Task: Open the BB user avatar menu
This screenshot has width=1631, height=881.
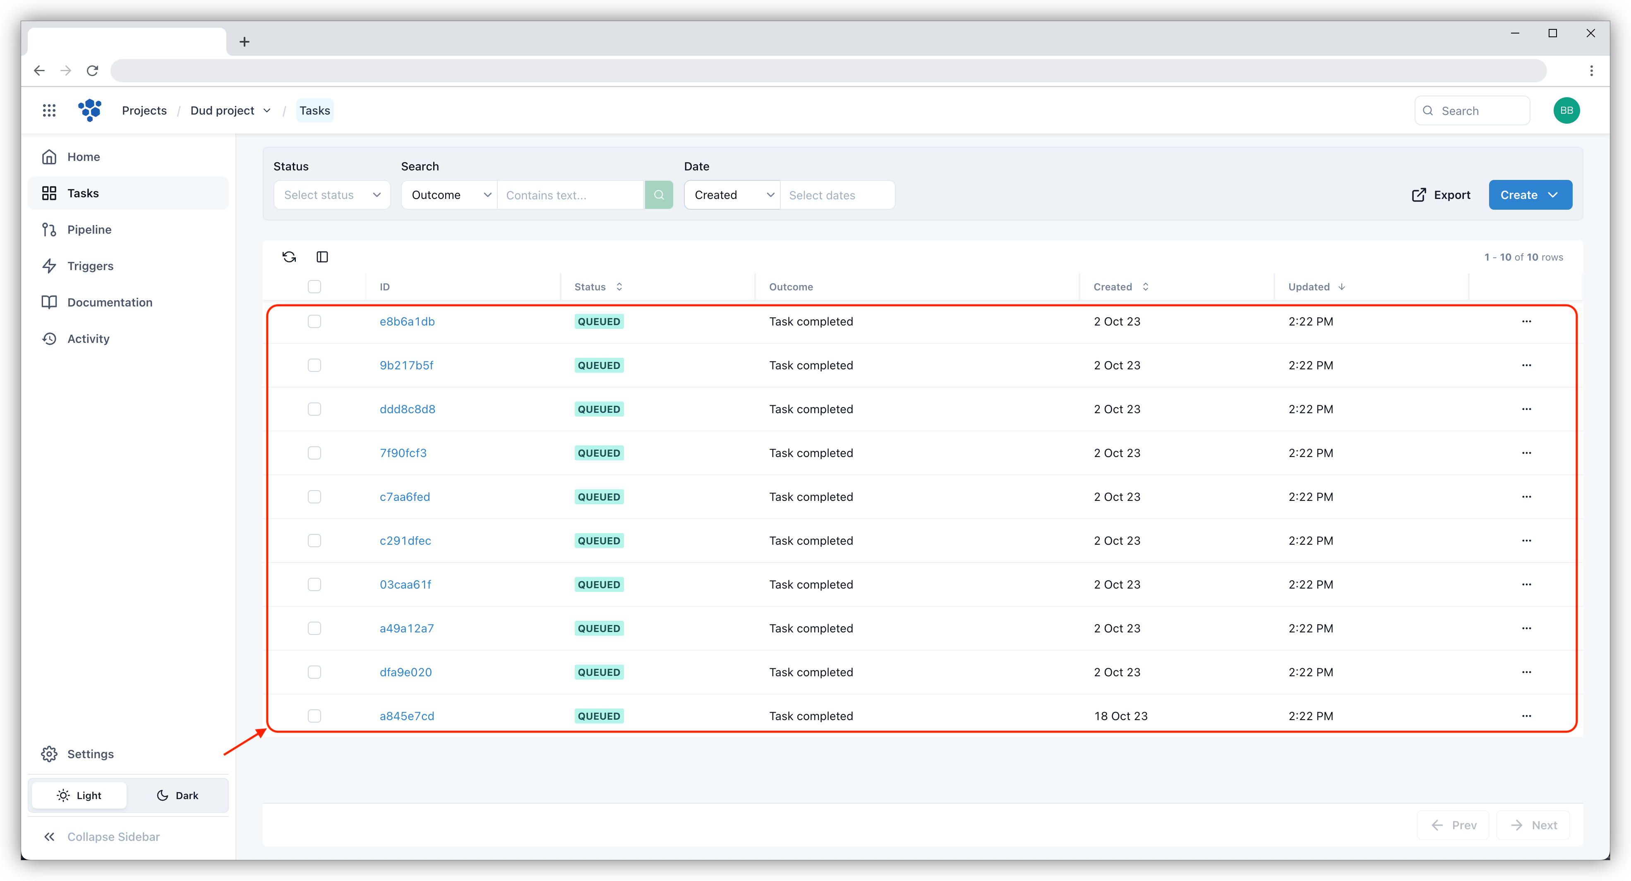Action: [1566, 110]
